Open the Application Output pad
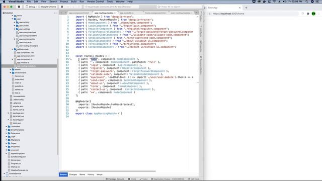 pos(168,179)
